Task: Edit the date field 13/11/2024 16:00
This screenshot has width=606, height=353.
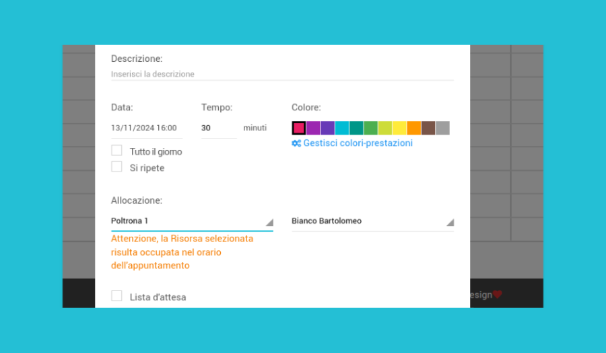Action: 147,128
